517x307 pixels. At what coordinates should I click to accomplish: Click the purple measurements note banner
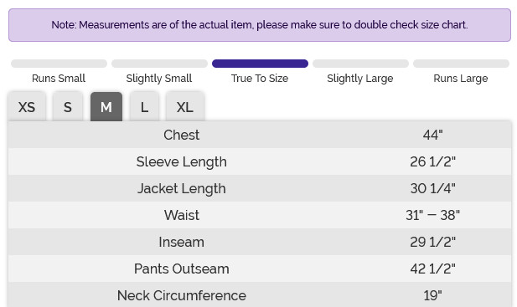click(260, 25)
